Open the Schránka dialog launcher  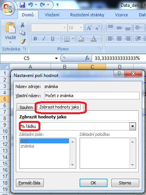(25, 49)
